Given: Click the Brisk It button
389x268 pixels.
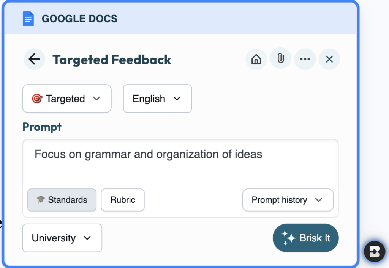Looking at the screenshot, I should point(305,238).
